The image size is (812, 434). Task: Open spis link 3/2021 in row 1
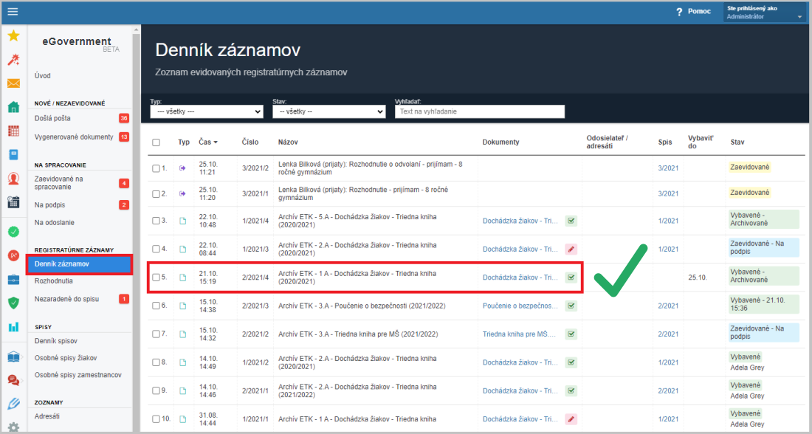668,168
